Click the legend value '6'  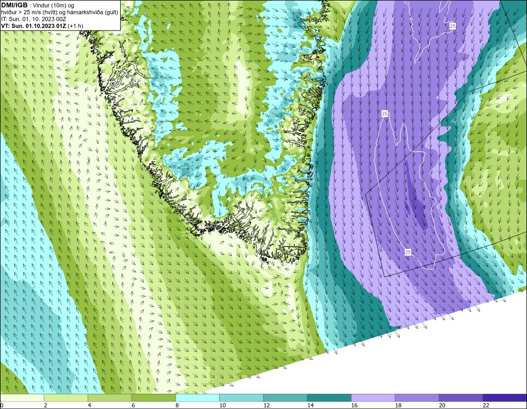(x=133, y=405)
